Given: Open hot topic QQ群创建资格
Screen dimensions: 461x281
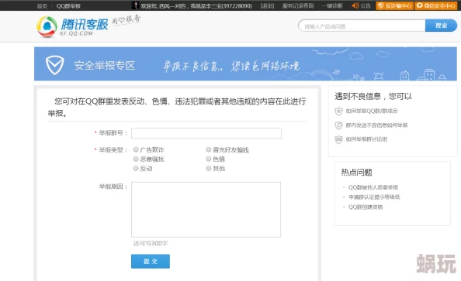Looking at the screenshot, I should tap(366, 207).
